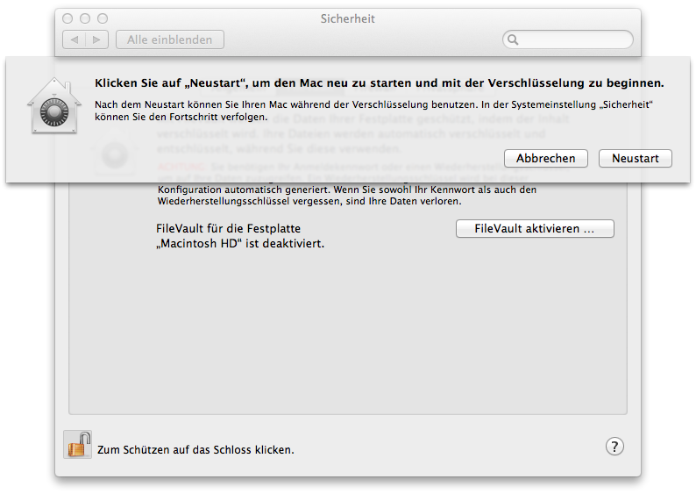Click the window close button
The image size is (696, 494).
pyautogui.click(x=67, y=18)
